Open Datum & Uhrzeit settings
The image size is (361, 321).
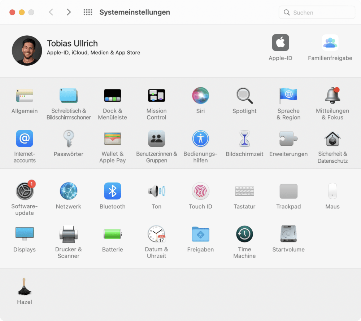tap(157, 234)
